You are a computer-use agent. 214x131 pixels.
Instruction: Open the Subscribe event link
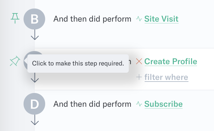164,104
